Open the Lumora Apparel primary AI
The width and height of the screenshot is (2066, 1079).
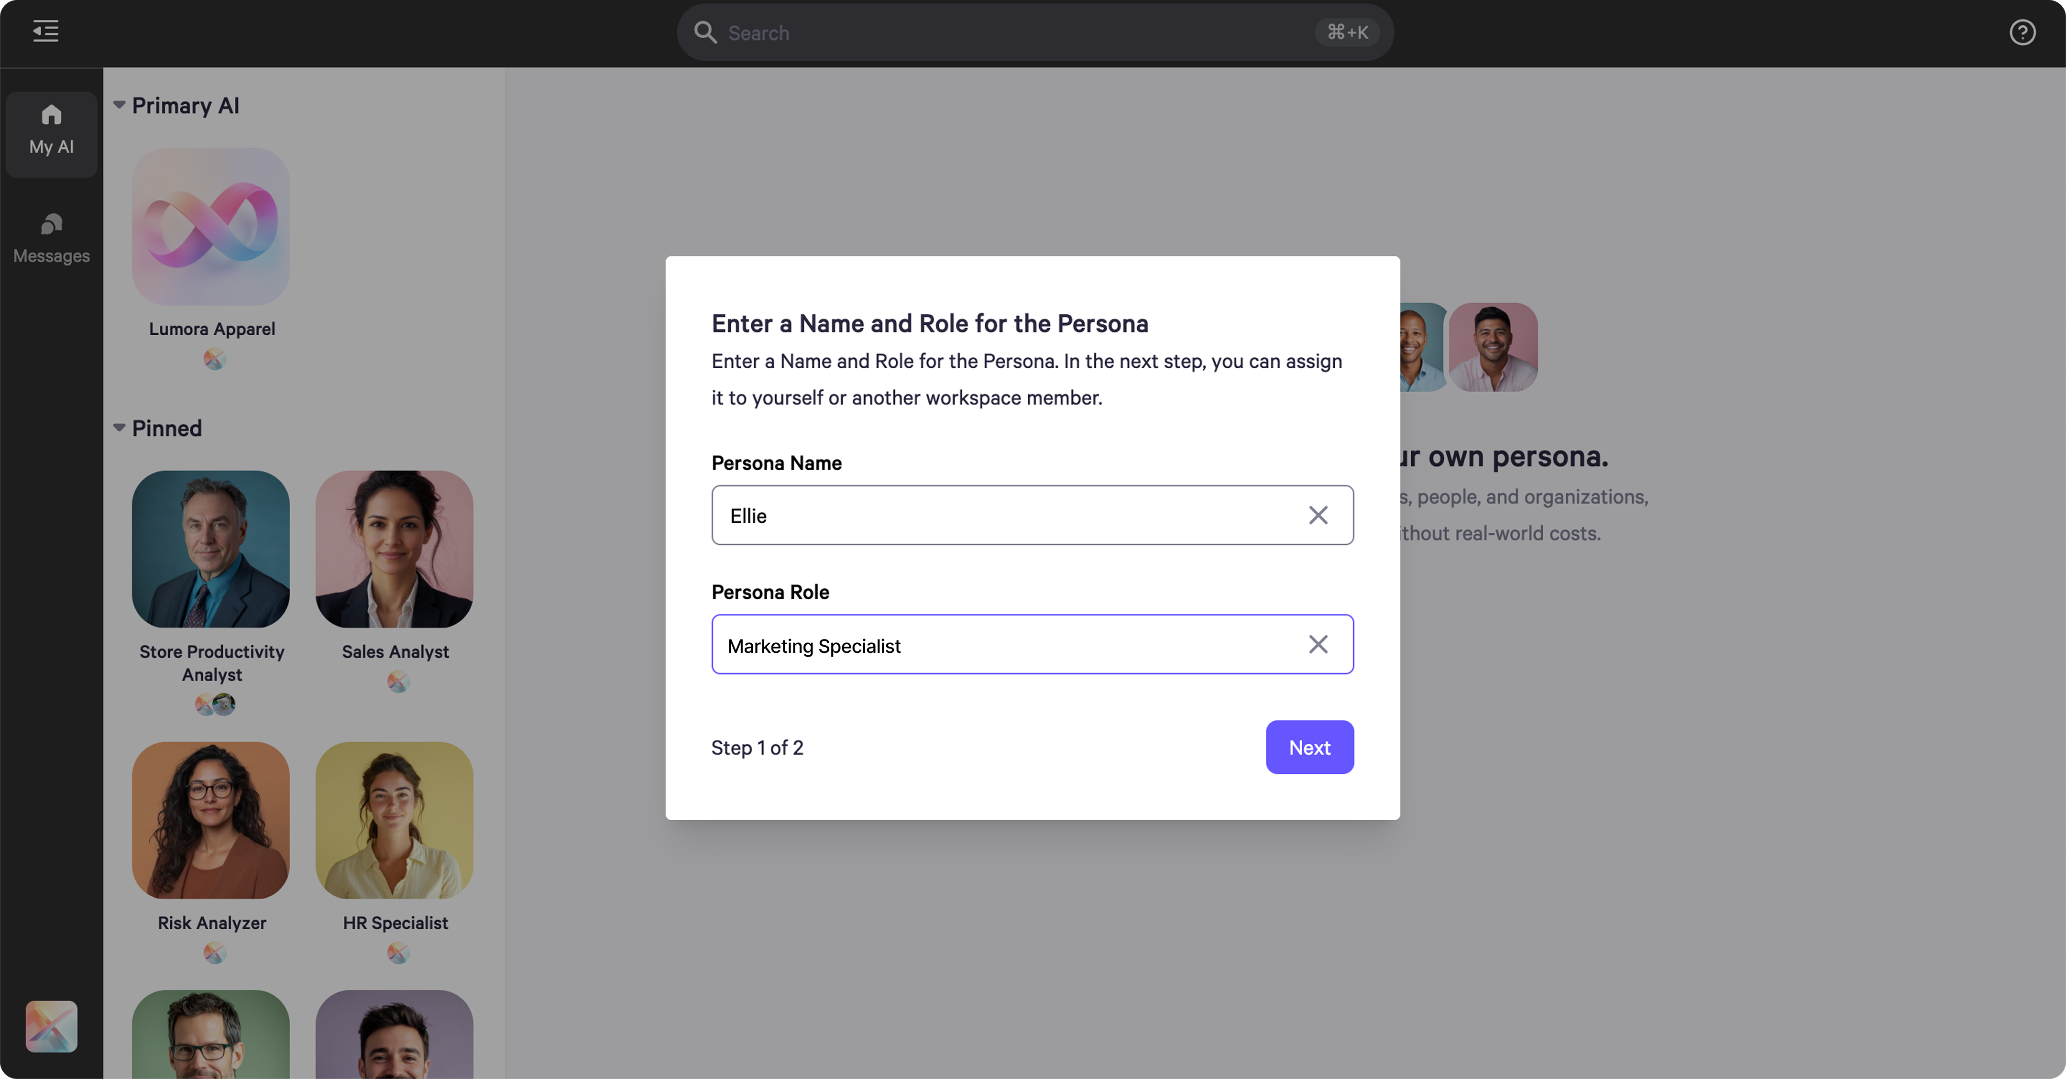211,226
